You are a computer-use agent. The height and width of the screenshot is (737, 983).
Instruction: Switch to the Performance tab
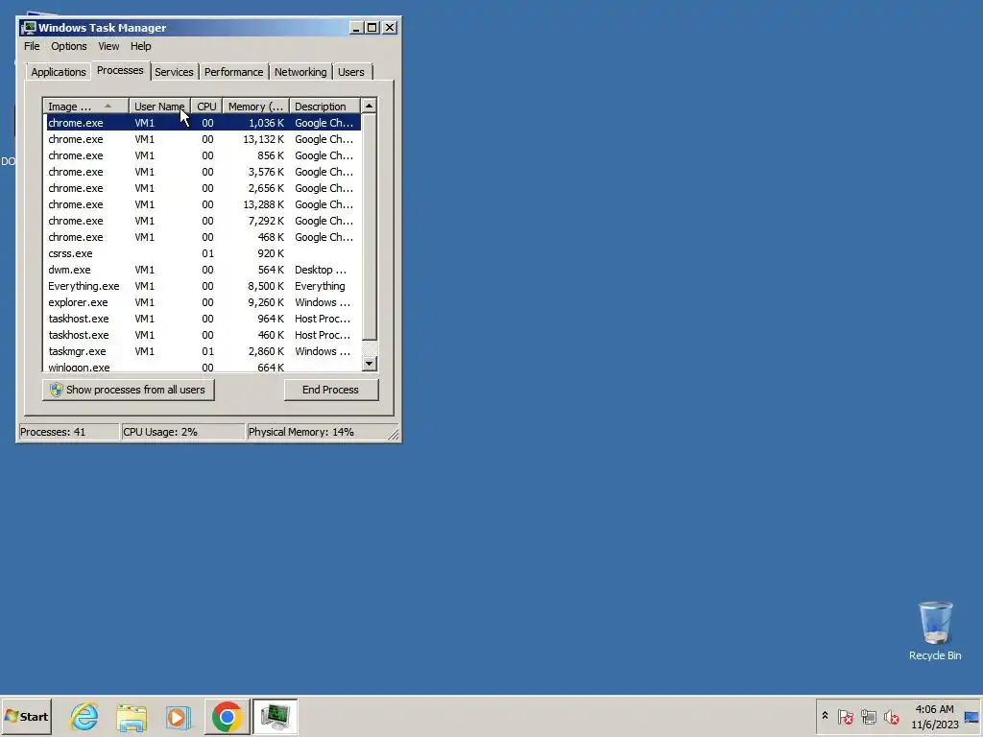(234, 72)
